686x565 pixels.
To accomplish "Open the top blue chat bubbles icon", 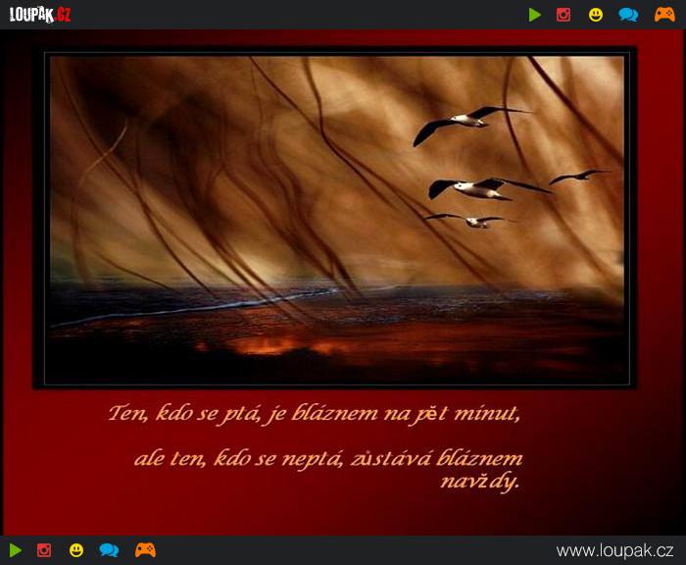I will 628,15.
